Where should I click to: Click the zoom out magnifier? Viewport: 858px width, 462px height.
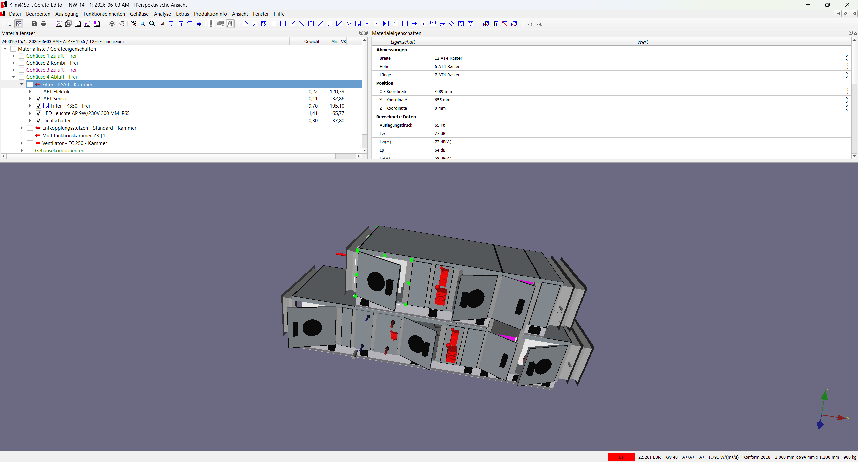(152, 24)
